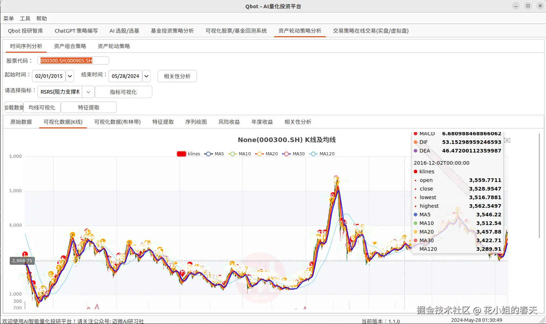546x324 pixels.
Task: Toggle the MA10 legend series
Action: tap(240, 154)
